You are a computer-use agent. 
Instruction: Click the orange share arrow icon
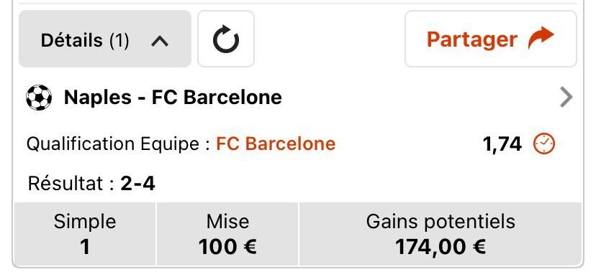541,38
